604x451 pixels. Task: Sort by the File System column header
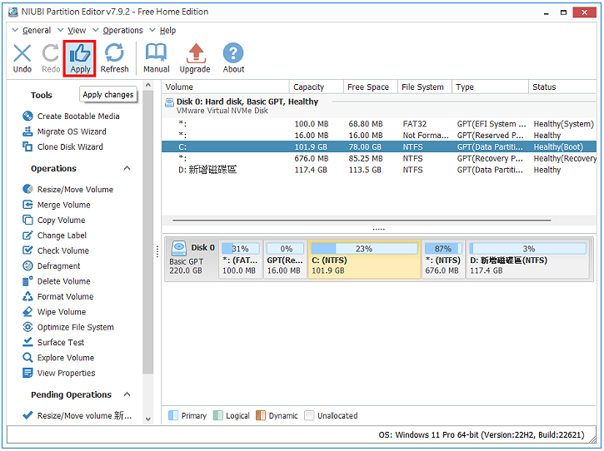(x=425, y=87)
